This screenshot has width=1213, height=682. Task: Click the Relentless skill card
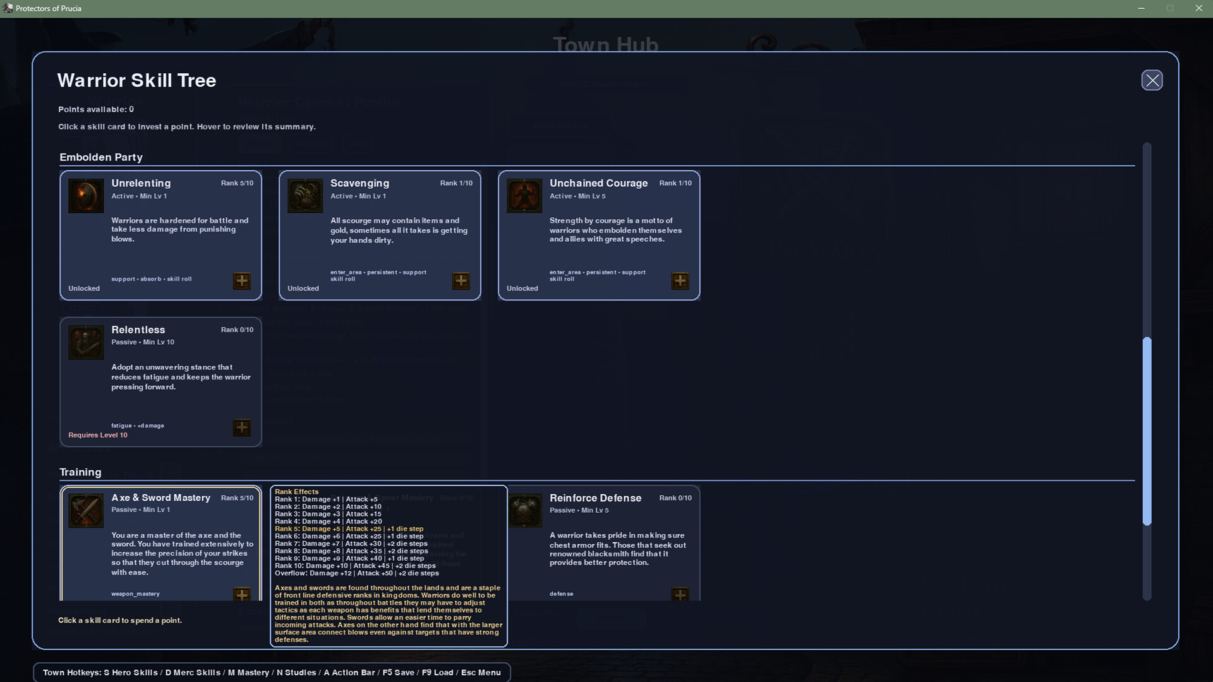click(160, 392)
